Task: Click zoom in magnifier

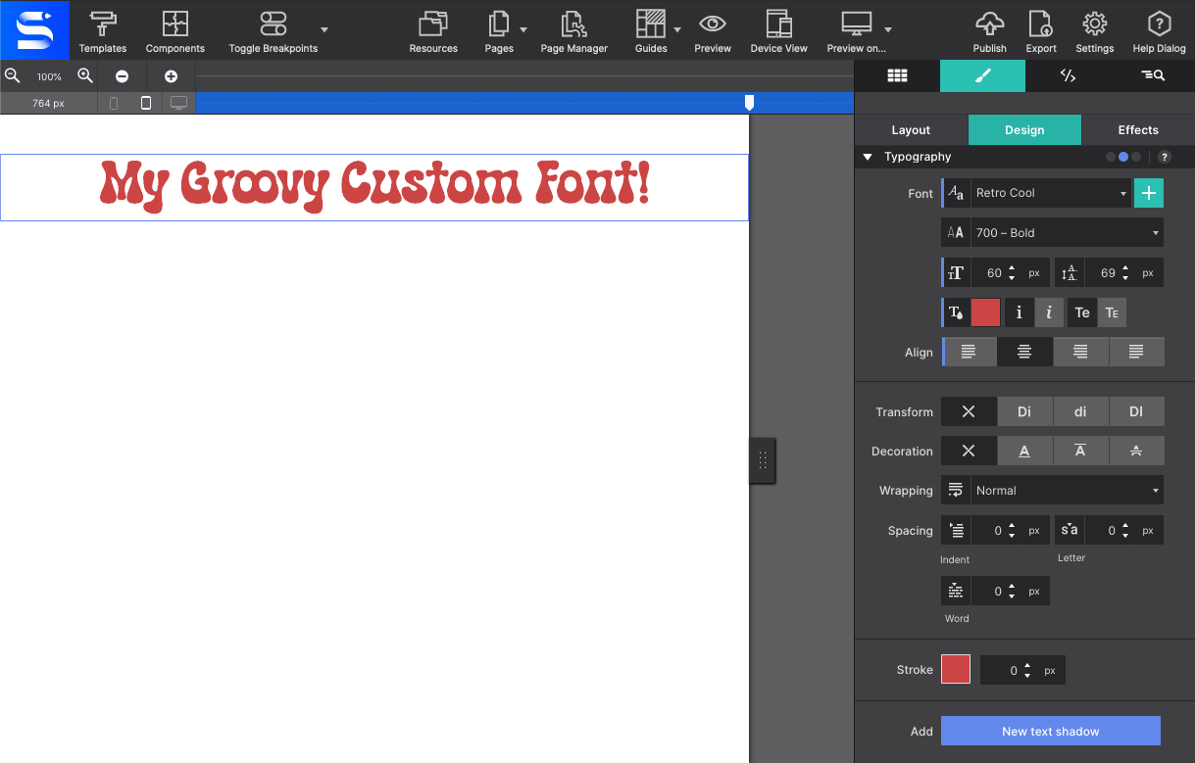Action: point(85,75)
